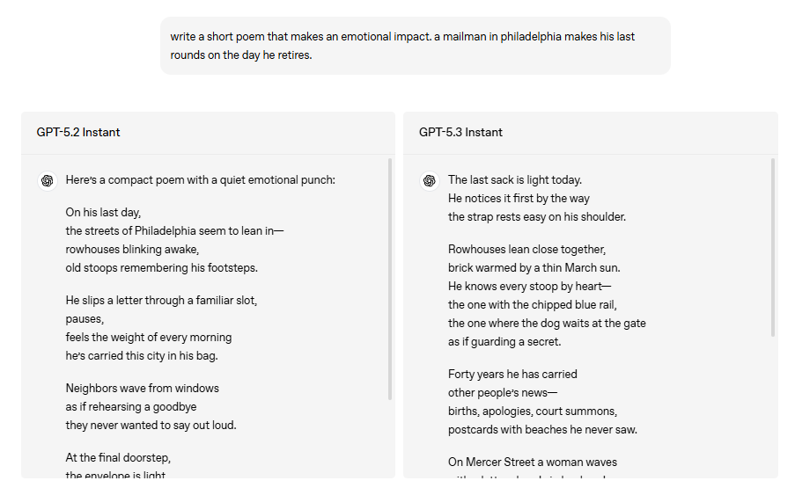Click the line "On his last day,"

pos(103,212)
